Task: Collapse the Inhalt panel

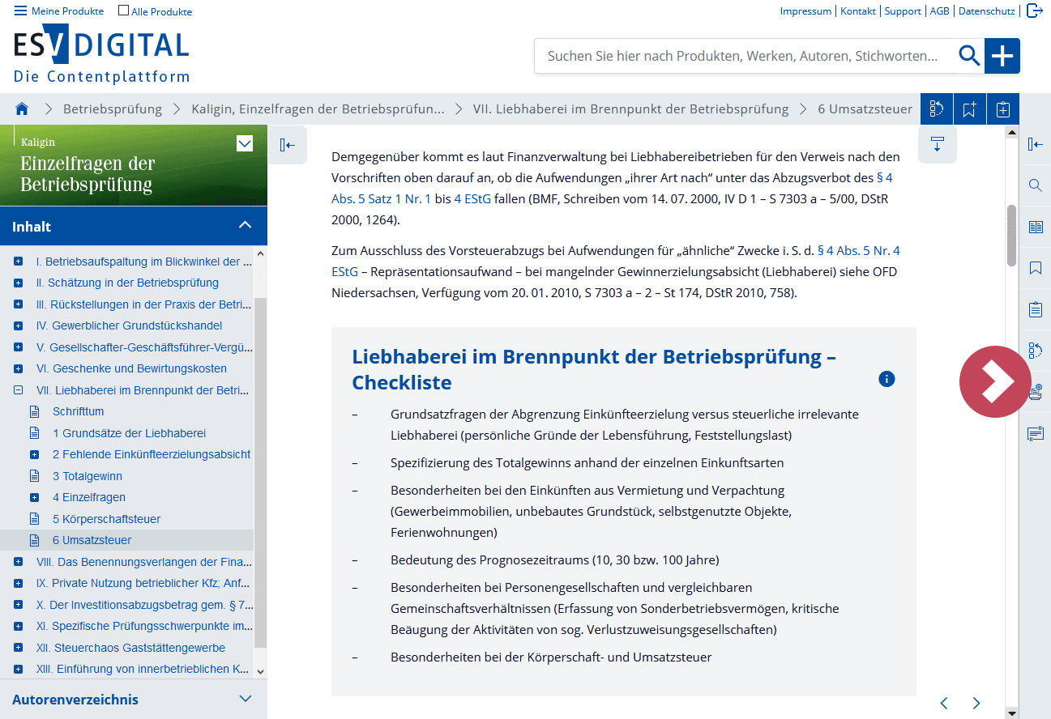Action: (246, 226)
